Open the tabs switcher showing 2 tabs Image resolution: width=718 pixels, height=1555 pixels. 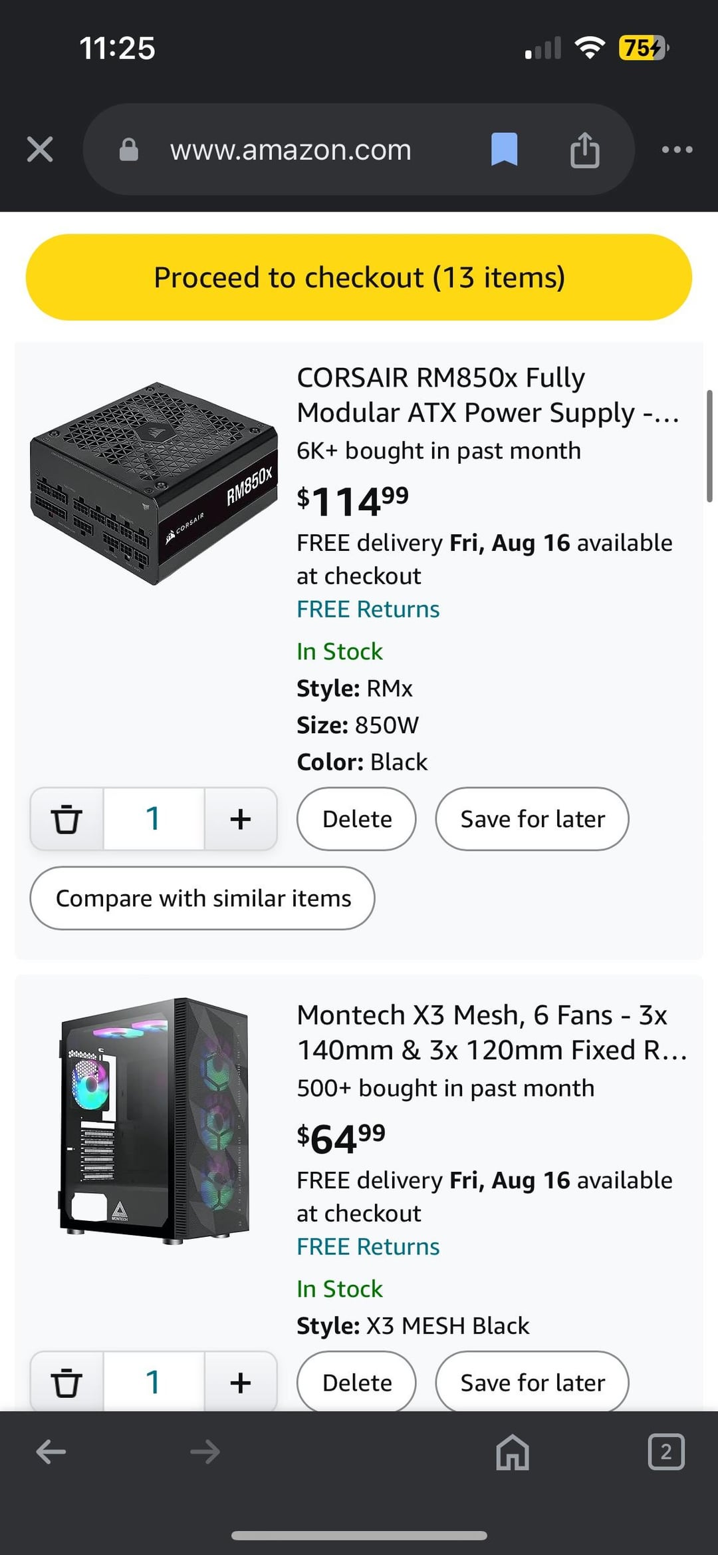pos(666,1451)
